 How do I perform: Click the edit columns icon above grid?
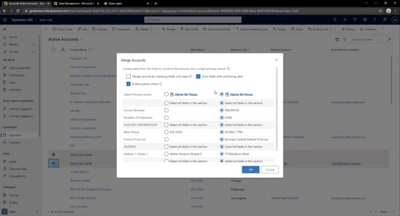tap(337, 39)
